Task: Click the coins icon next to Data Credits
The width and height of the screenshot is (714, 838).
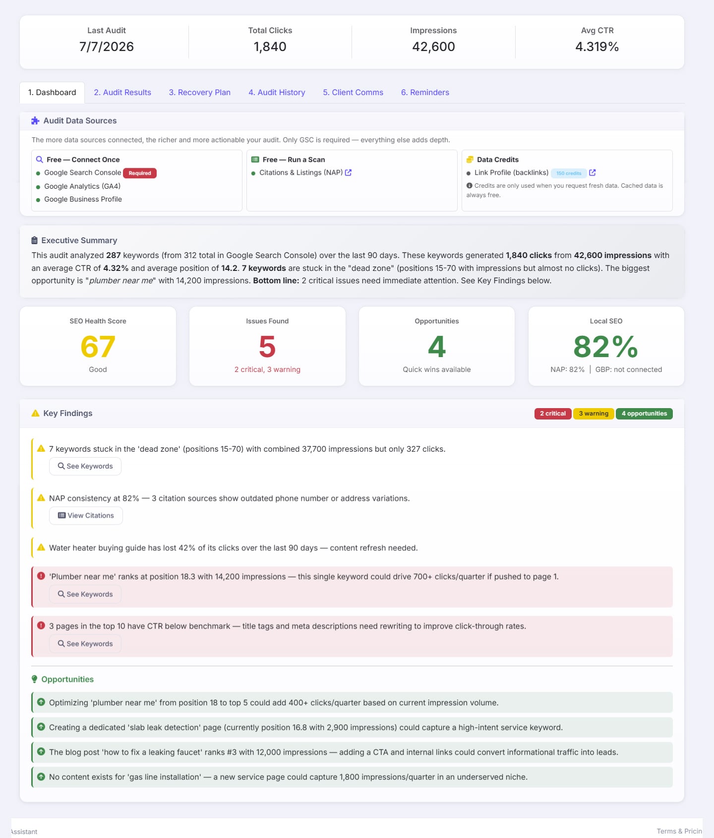Action: point(470,159)
